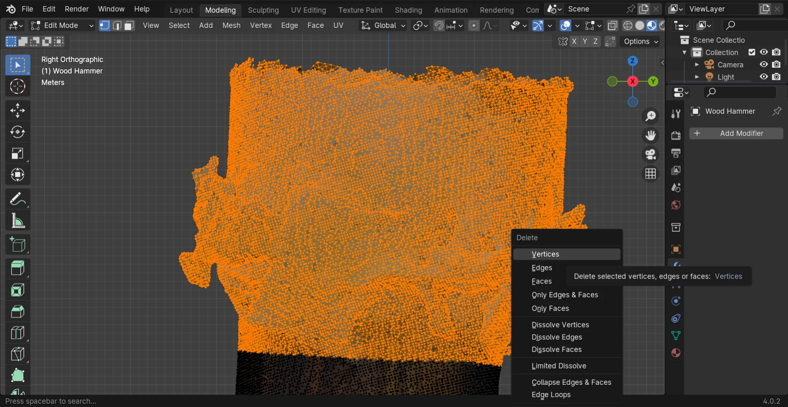
Task: Switch to orthographic/perspective grid icon
Action: pos(651,174)
